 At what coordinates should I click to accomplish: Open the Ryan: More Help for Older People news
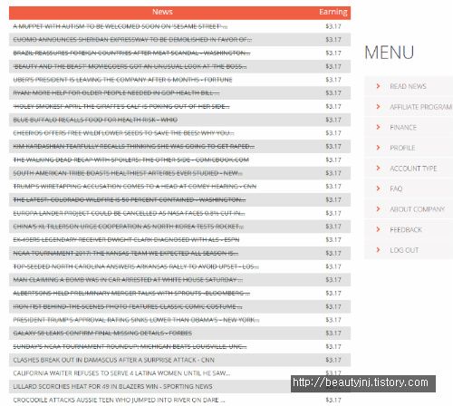tap(116, 93)
